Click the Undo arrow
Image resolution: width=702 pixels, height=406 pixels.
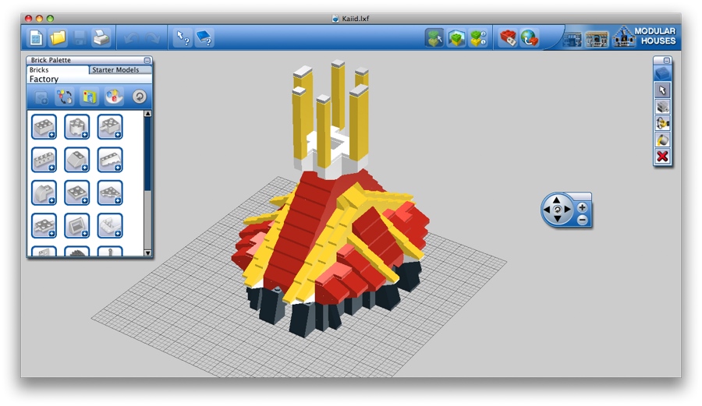(x=131, y=38)
